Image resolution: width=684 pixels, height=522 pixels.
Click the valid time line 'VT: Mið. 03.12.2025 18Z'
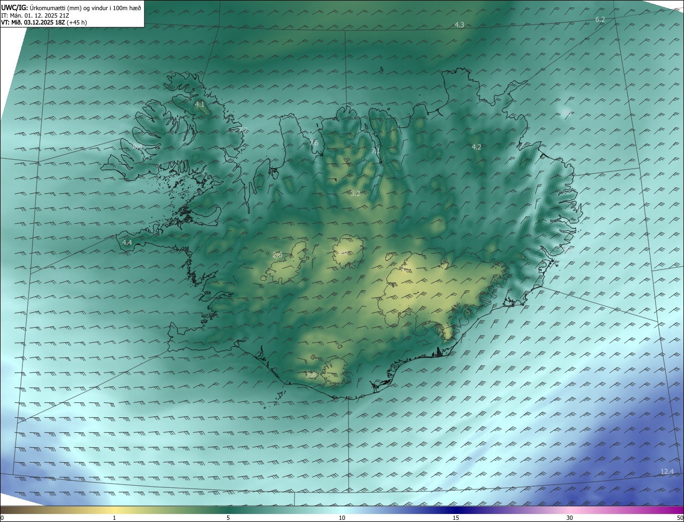(x=33, y=22)
